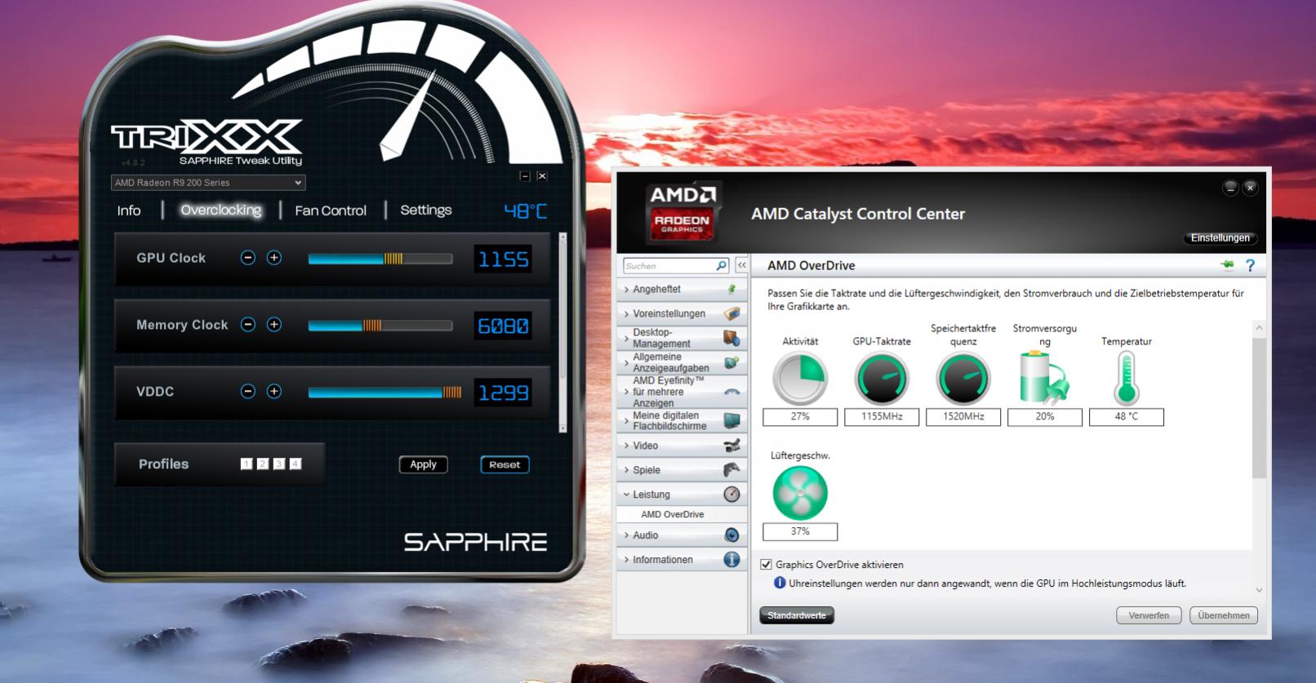1316x683 pixels.
Task: Click the Audio speaker icon
Action: coord(731,535)
